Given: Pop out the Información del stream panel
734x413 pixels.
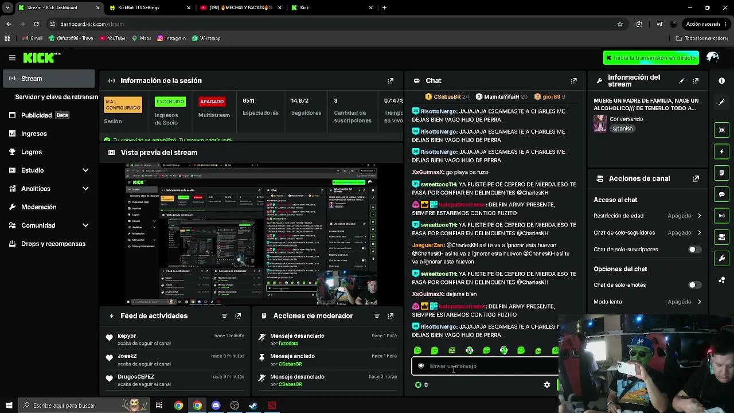Looking at the screenshot, I should click(x=696, y=81).
